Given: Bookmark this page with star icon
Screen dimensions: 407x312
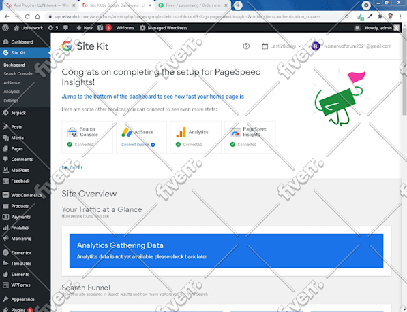Looking at the screenshot, I should click(x=347, y=16).
